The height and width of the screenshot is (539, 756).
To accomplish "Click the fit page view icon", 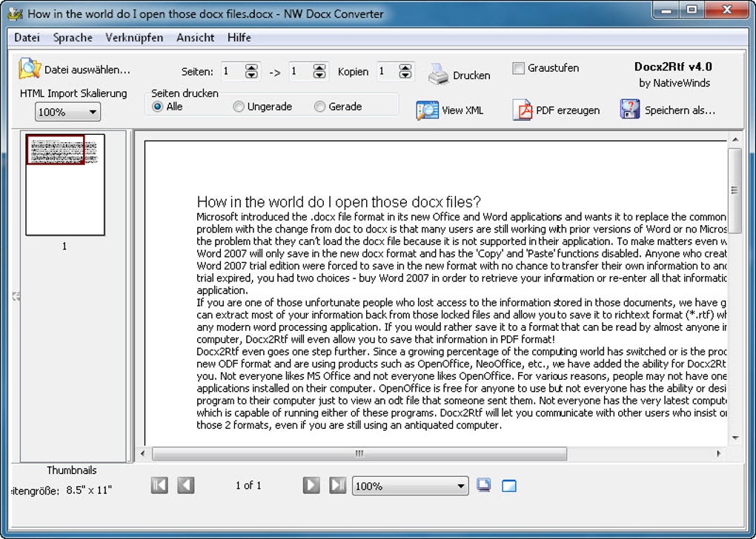I will 483,485.
